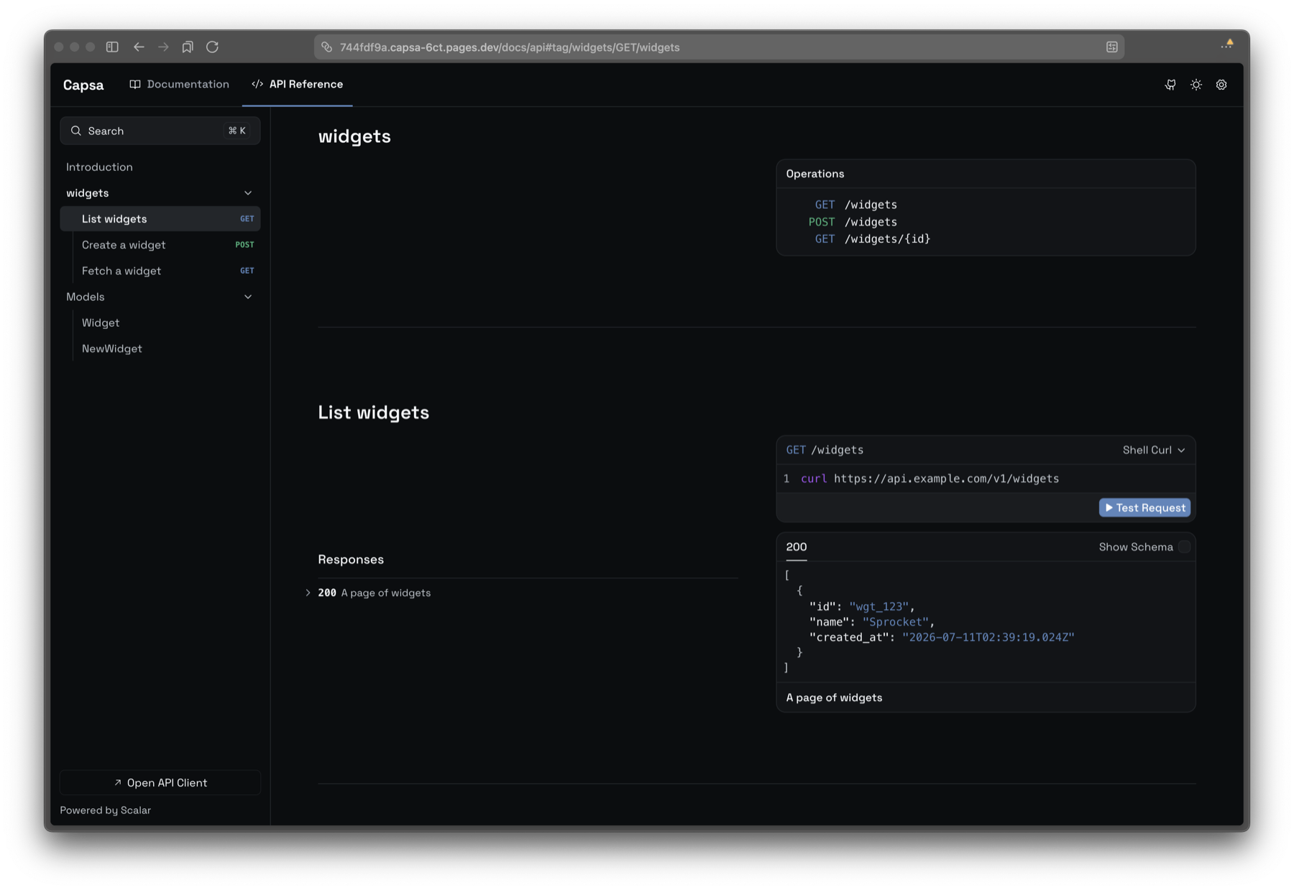Screen dimensions: 1294x890
Task: Click the "Sprocket" name value
Action: [896, 621]
